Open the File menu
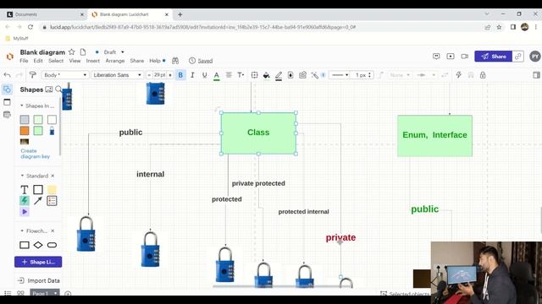Viewport: 542px width, 304px height. (24, 61)
